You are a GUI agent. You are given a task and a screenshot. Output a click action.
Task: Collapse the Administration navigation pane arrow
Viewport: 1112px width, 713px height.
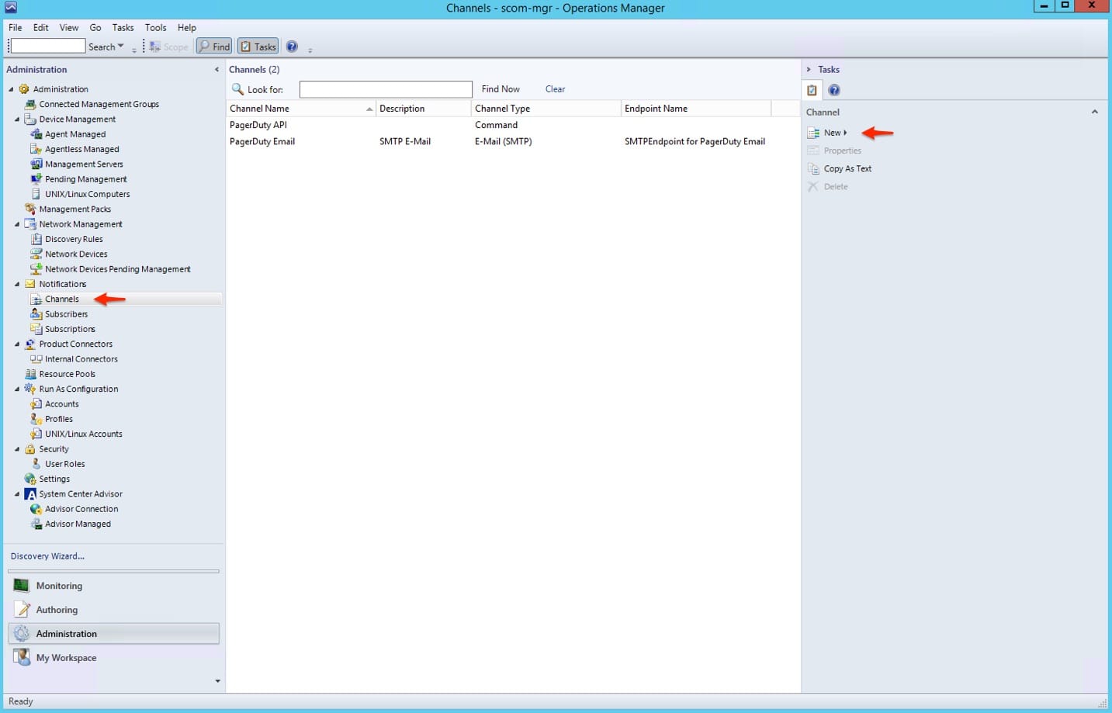pos(217,69)
